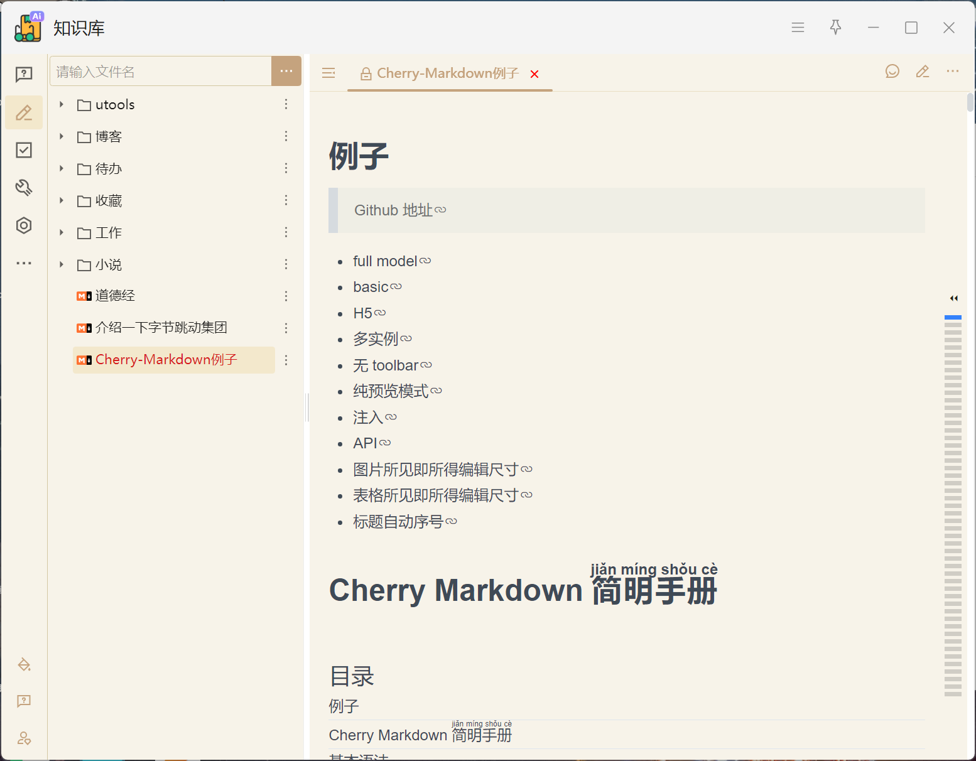This screenshot has height=761, width=976.
Task: Open the 图片所见即所得编辑尺寸 link
Action: 443,470
